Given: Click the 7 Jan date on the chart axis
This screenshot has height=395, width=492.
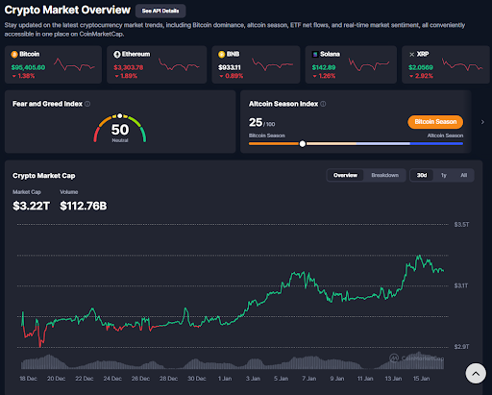Looking at the screenshot, I should (x=309, y=379).
